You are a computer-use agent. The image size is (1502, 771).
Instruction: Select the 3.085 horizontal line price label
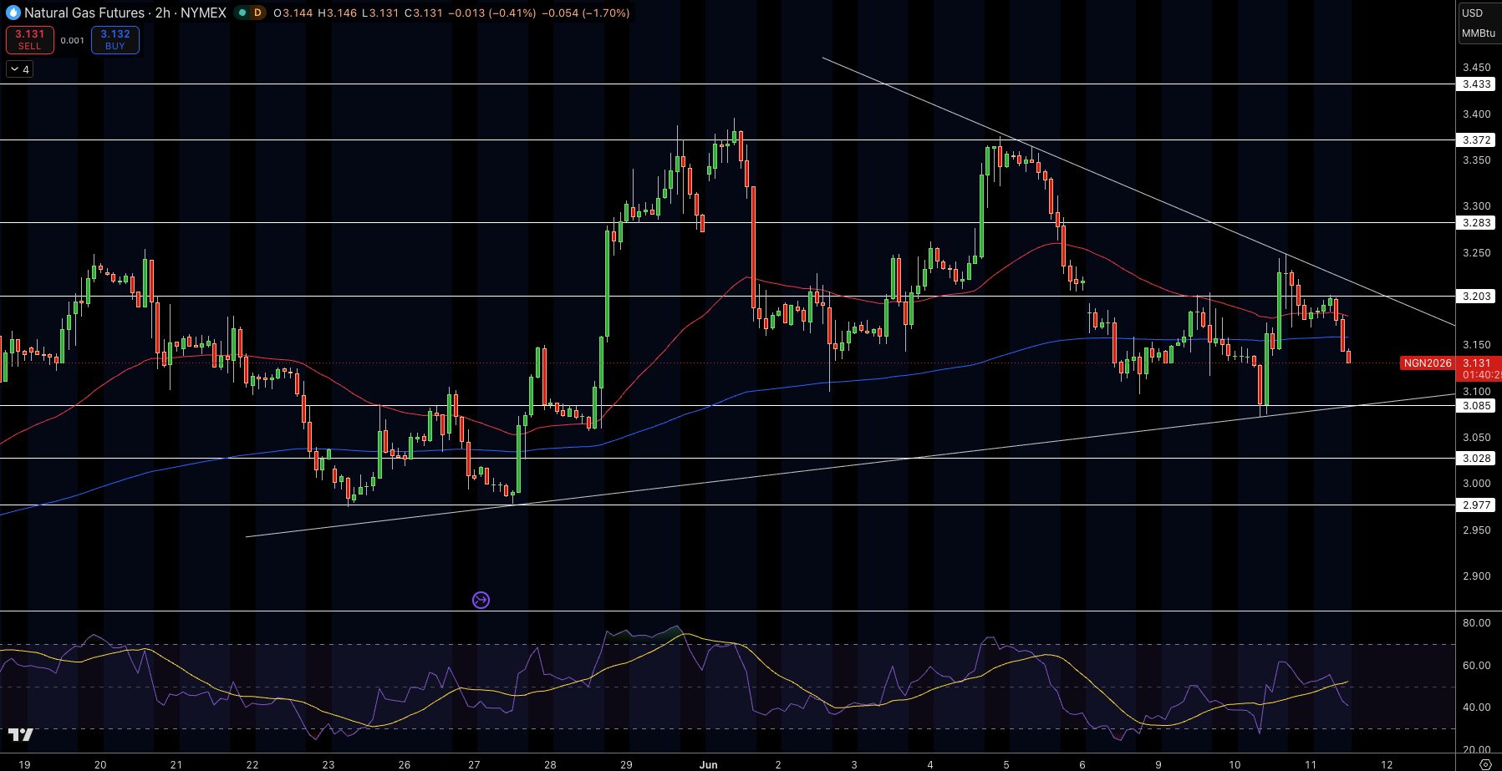coord(1477,406)
